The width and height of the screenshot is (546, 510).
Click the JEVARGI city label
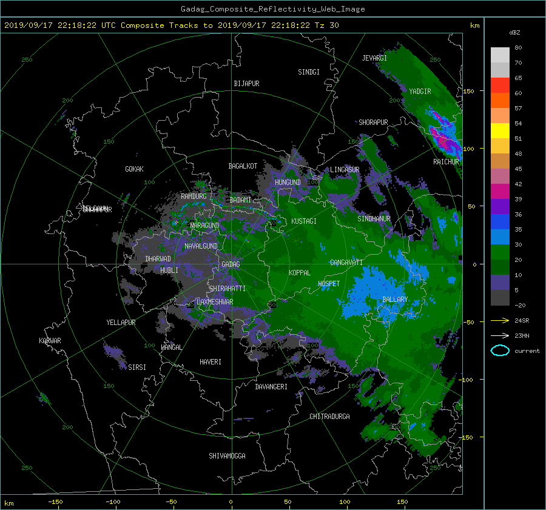click(x=374, y=58)
